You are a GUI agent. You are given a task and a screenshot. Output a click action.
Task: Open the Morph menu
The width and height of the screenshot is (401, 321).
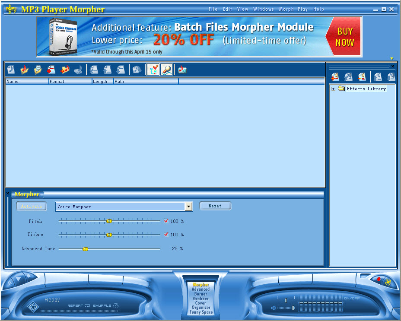286,9
